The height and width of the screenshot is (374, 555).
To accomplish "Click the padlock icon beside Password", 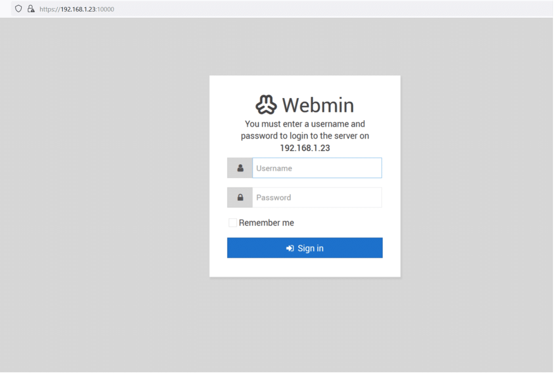I will (x=240, y=197).
